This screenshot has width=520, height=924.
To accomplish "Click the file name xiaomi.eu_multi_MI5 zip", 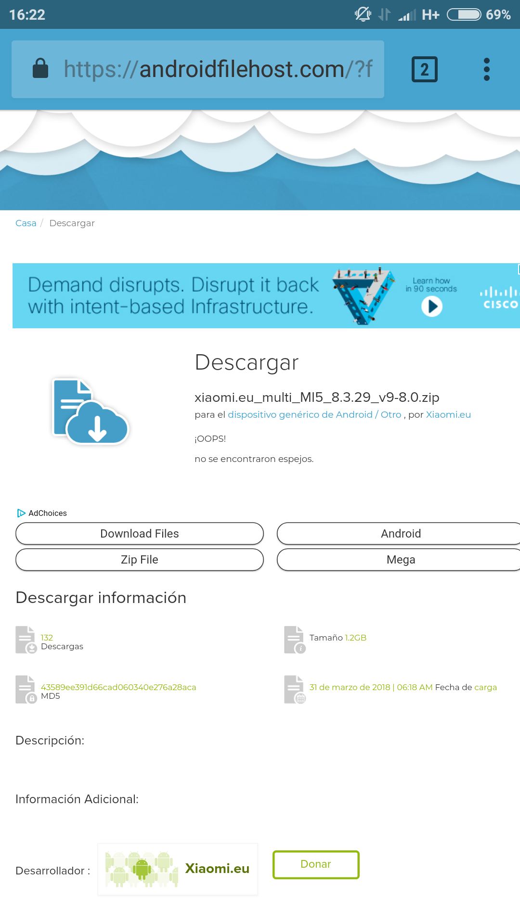I will click(x=317, y=398).
